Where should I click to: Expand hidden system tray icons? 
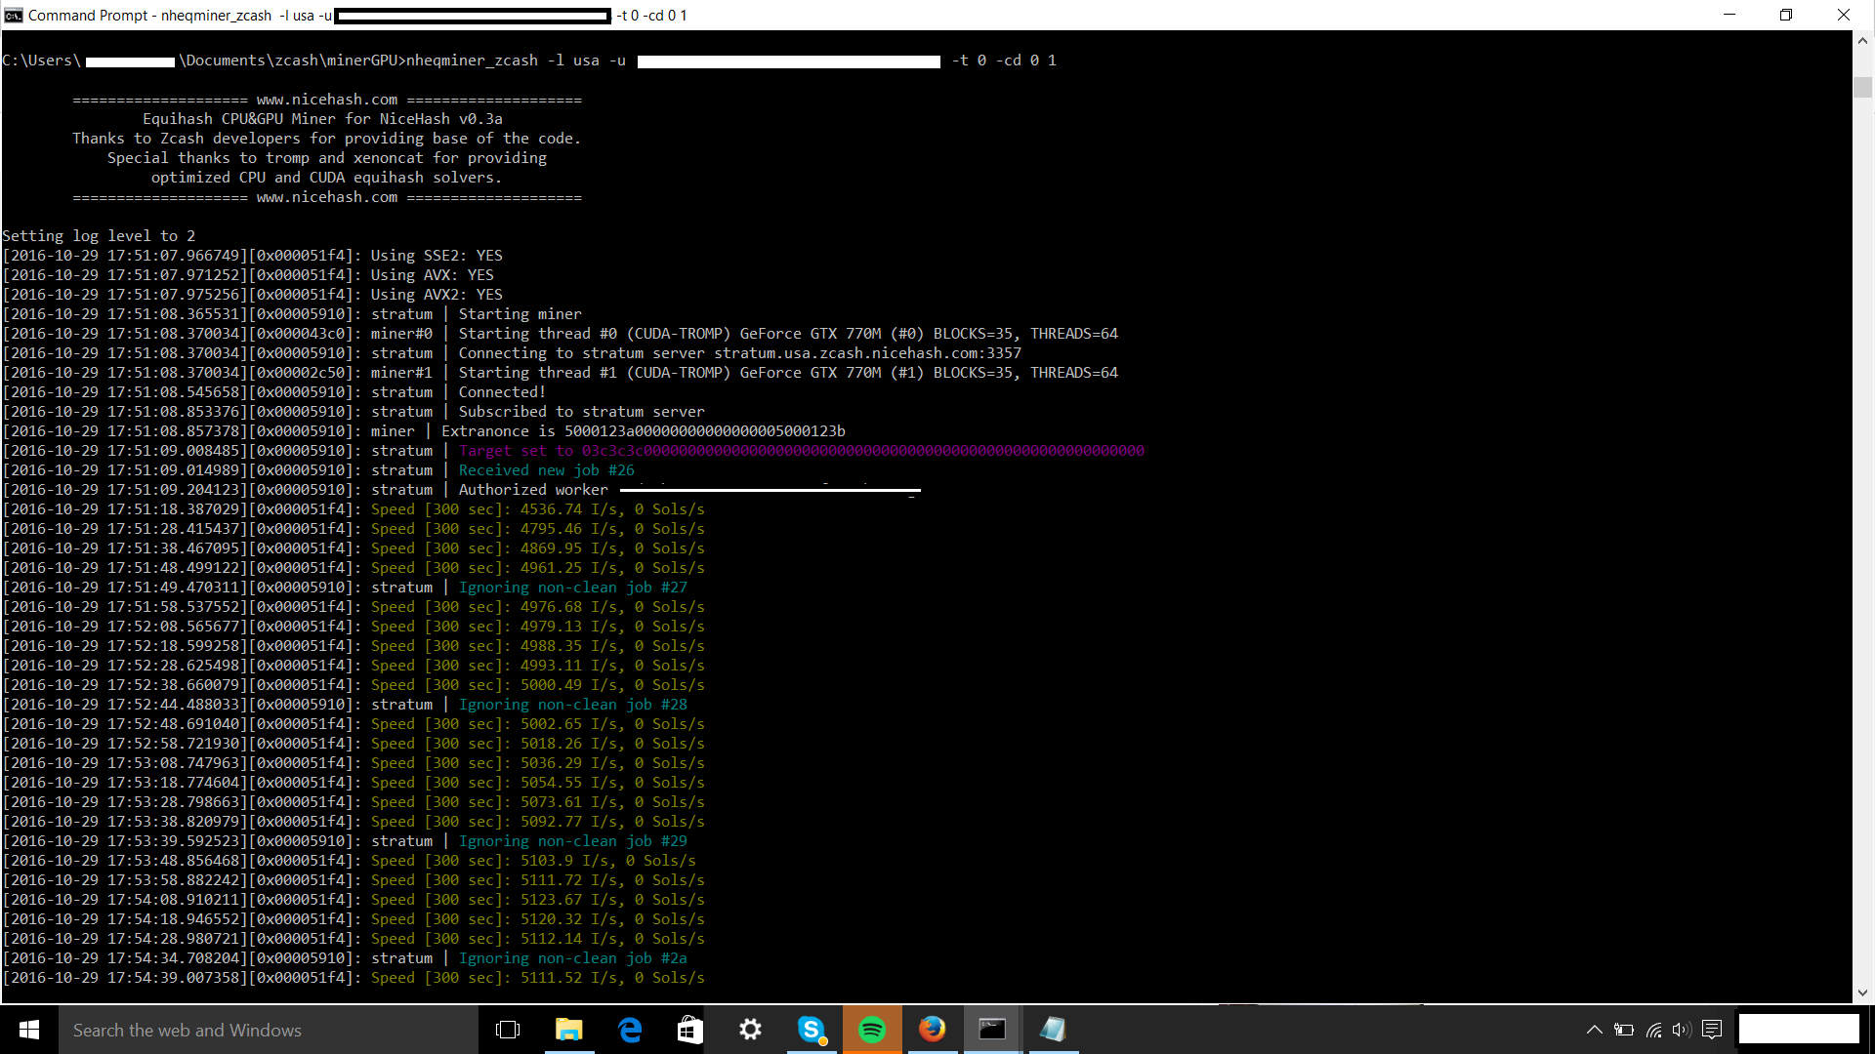[1594, 1030]
